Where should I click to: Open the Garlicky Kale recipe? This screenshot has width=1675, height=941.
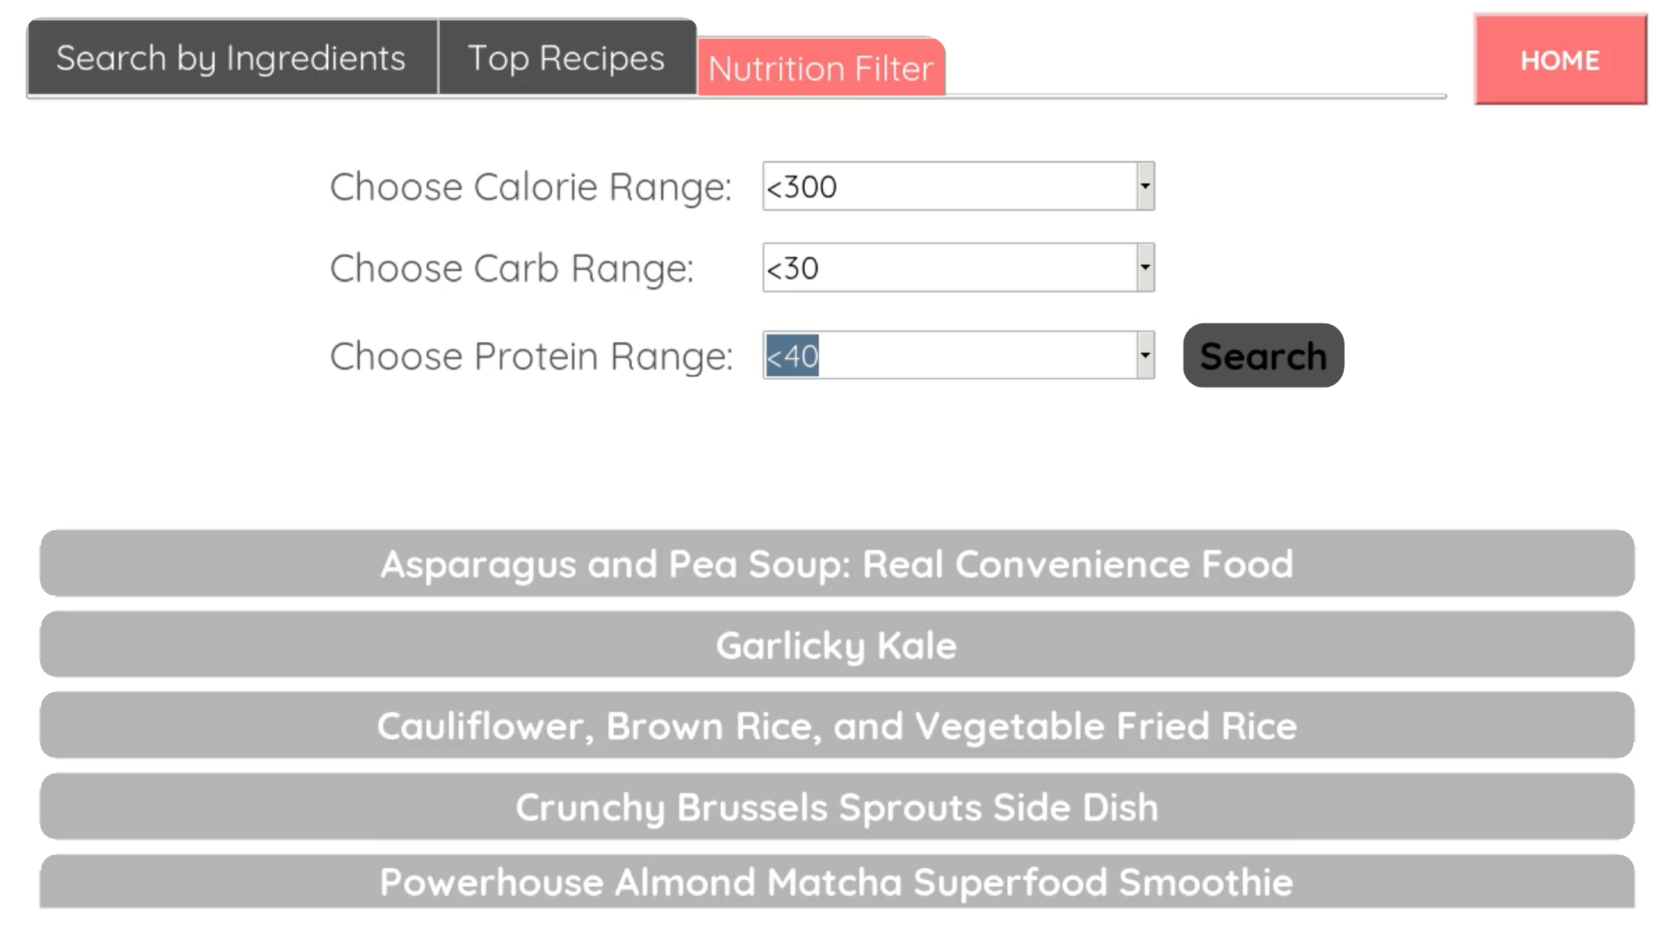pos(837,645)
